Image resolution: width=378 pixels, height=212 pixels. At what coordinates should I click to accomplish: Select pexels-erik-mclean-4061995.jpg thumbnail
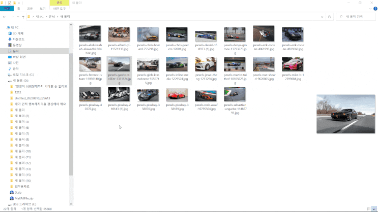coord(264,33)
